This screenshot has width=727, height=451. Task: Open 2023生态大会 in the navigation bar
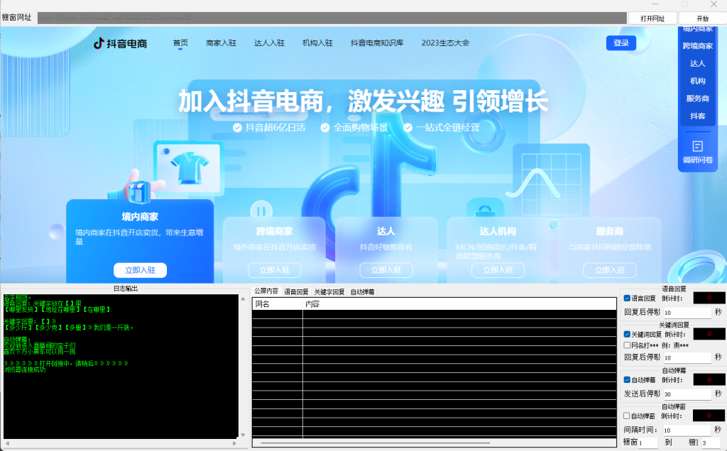[445, 43]
